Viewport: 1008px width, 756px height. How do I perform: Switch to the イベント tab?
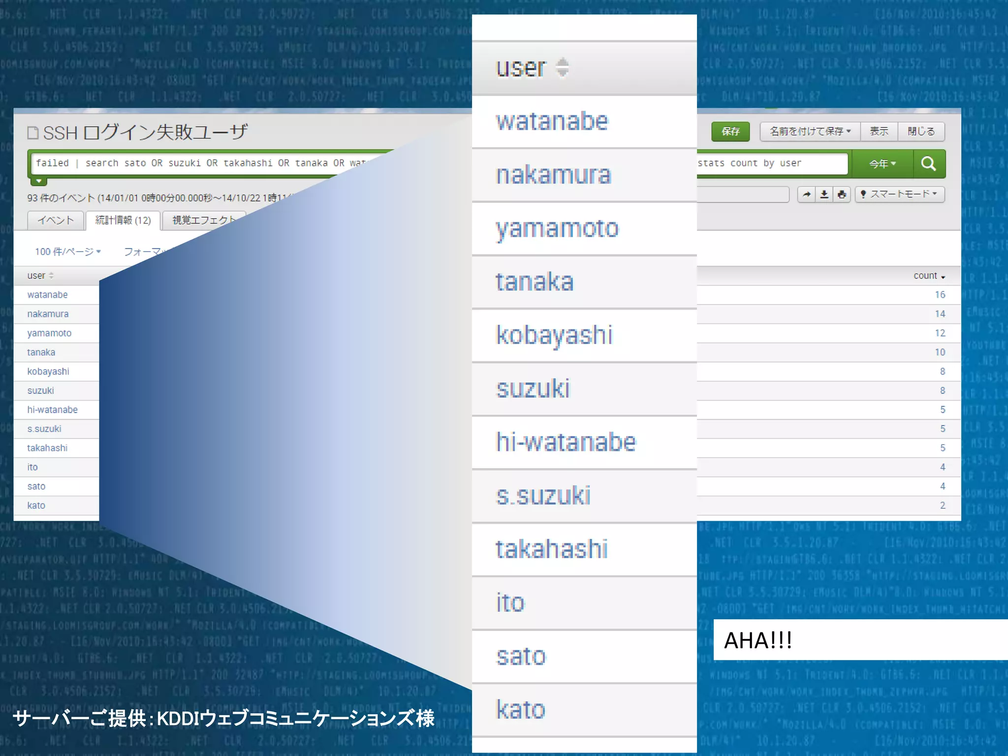tap(56, 220)
